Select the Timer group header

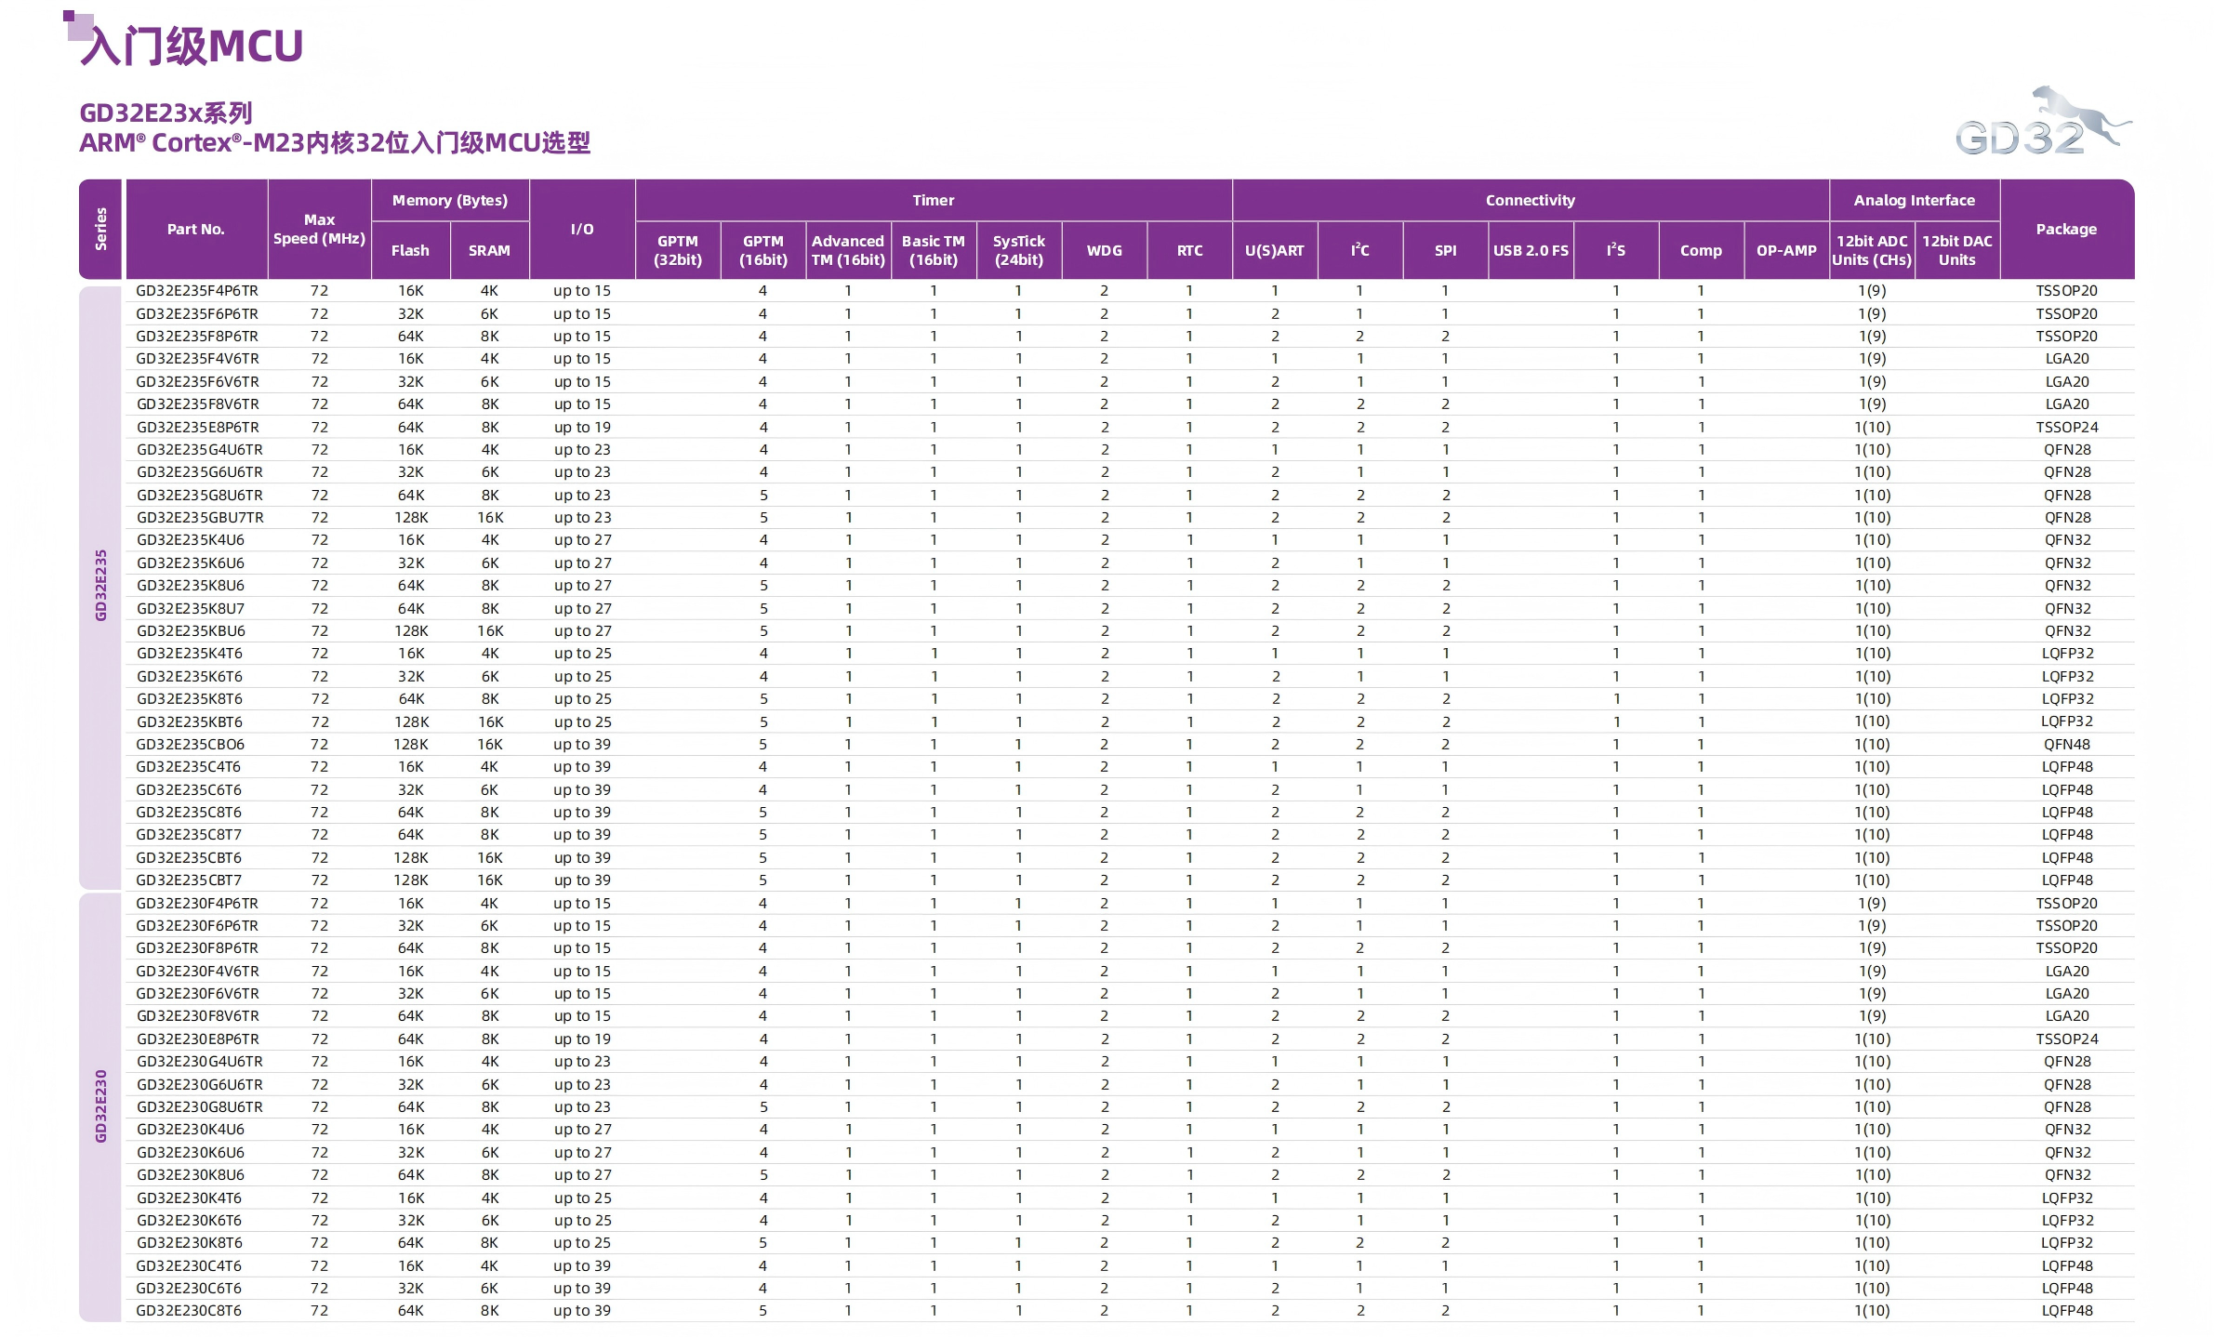tap(933, 200)
